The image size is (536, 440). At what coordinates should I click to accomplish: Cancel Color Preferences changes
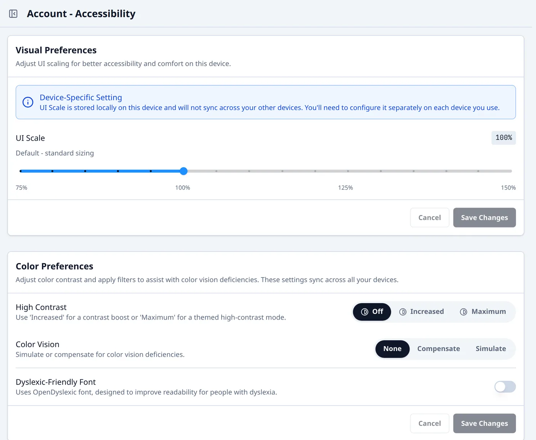tap(430, 424)
